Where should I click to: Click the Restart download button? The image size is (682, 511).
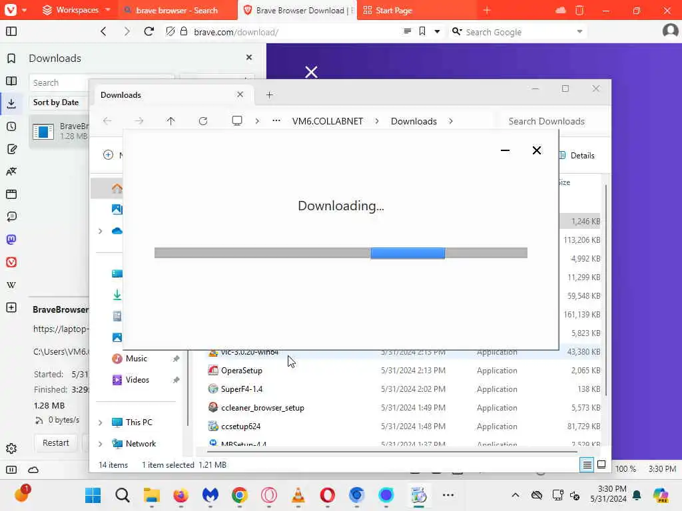click(56, 442)
